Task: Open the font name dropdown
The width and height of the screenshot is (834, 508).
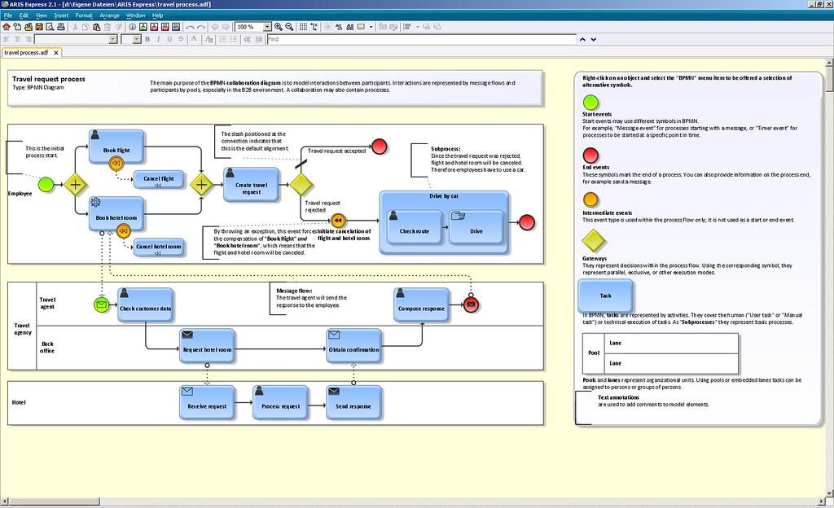Action: 112,39
